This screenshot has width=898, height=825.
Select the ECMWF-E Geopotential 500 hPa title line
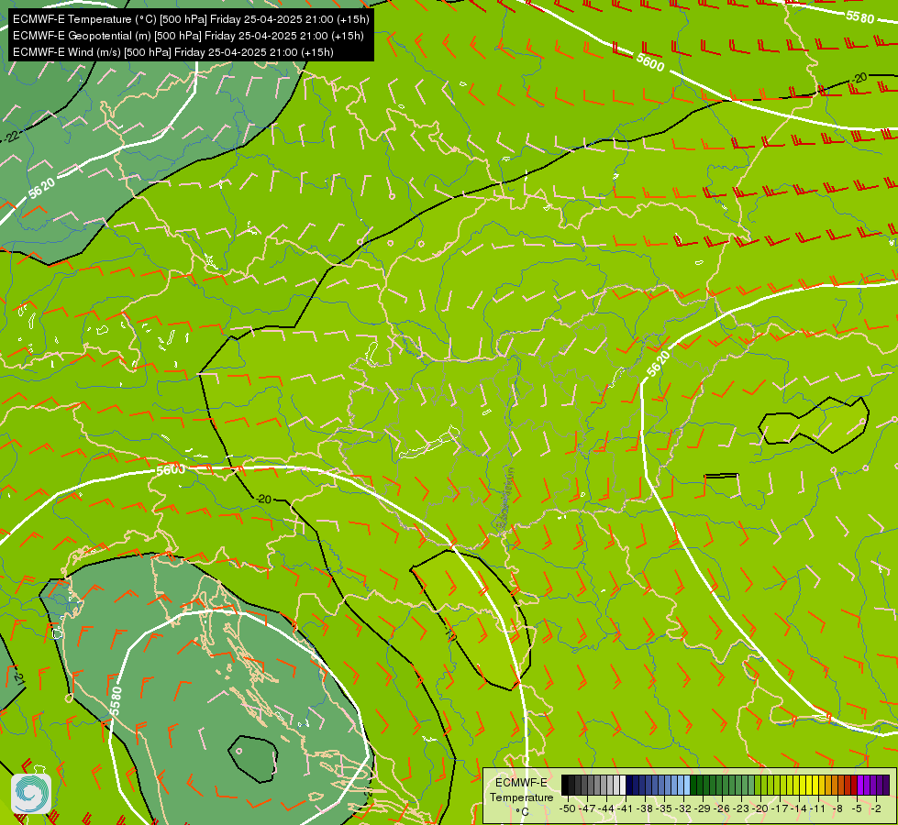[188, 36]
